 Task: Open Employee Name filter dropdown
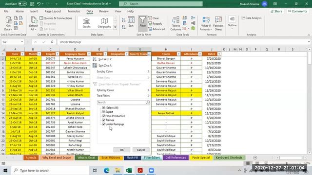(x=89, y=54)
